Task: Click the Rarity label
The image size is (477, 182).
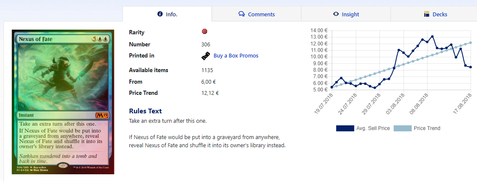Action: 137,33
